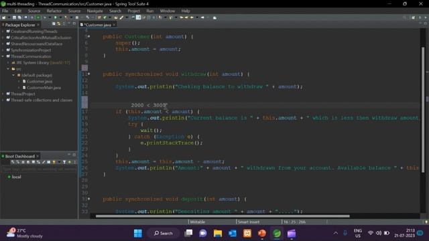Click the Spring Tool Suite taskbar icon

pos(277,234)
